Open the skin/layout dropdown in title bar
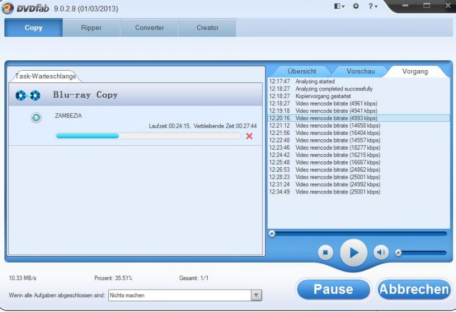456x312 pixels. (x=339, y=6)
